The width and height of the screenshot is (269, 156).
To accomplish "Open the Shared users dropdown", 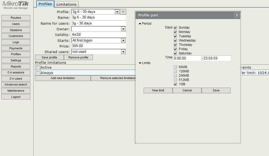I will click(123, 52).
